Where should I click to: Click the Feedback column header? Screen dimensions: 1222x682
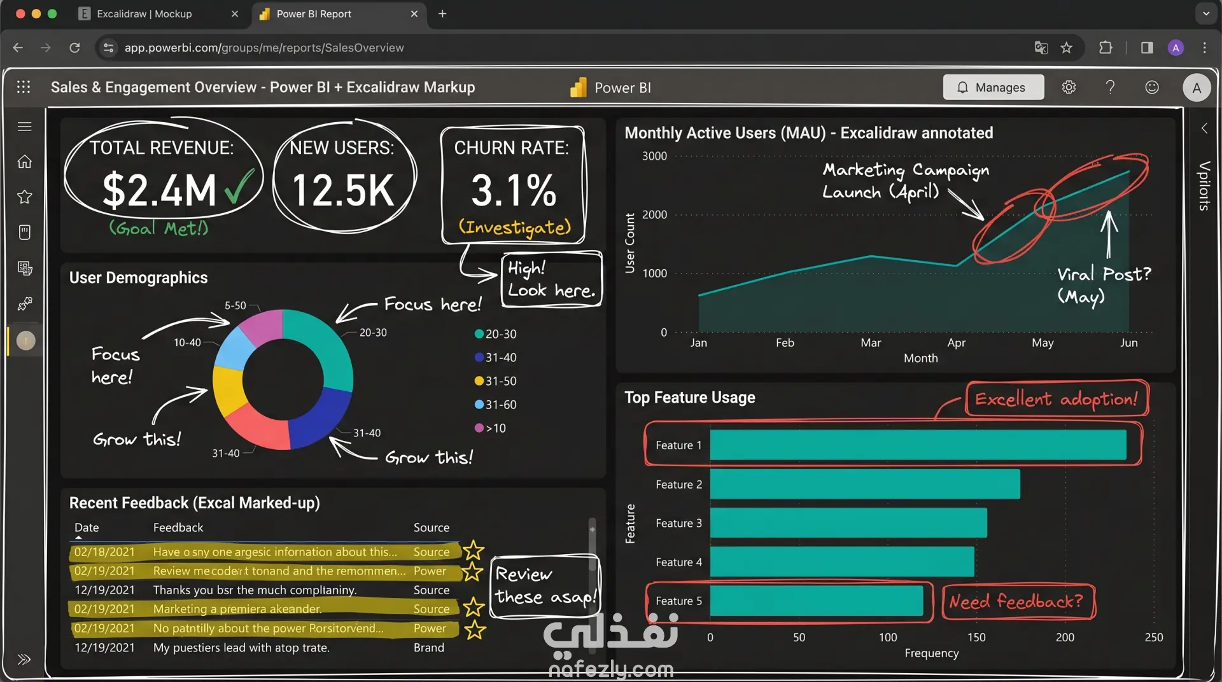click(178, 527)
